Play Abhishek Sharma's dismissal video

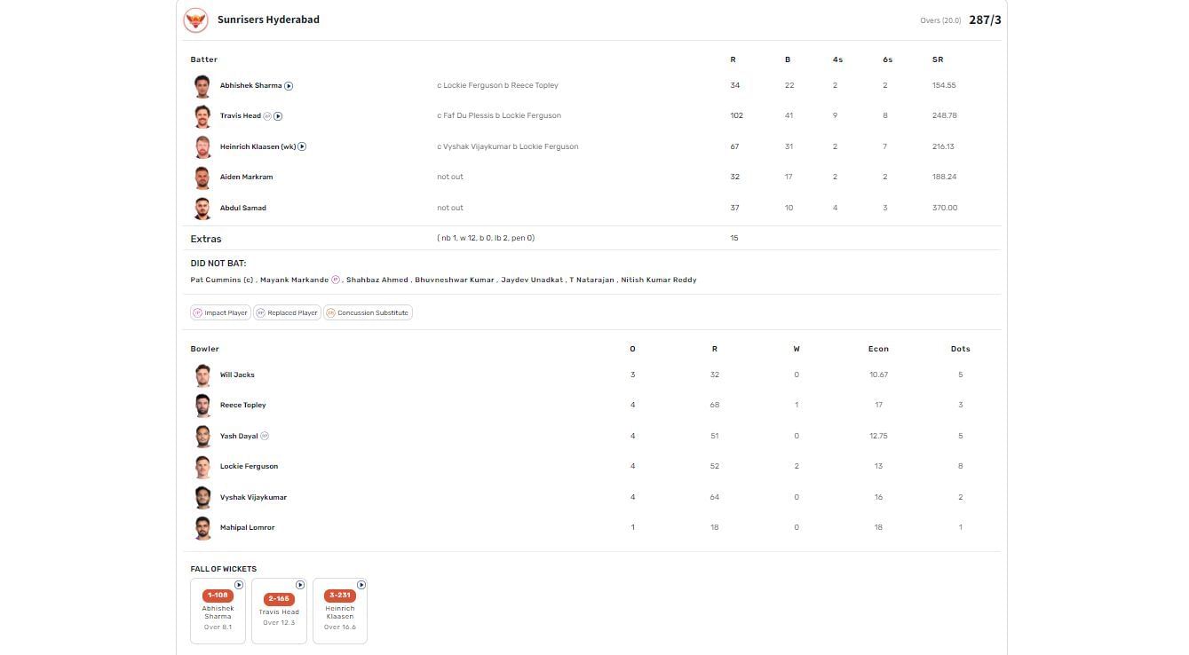[x=289, y=86]
